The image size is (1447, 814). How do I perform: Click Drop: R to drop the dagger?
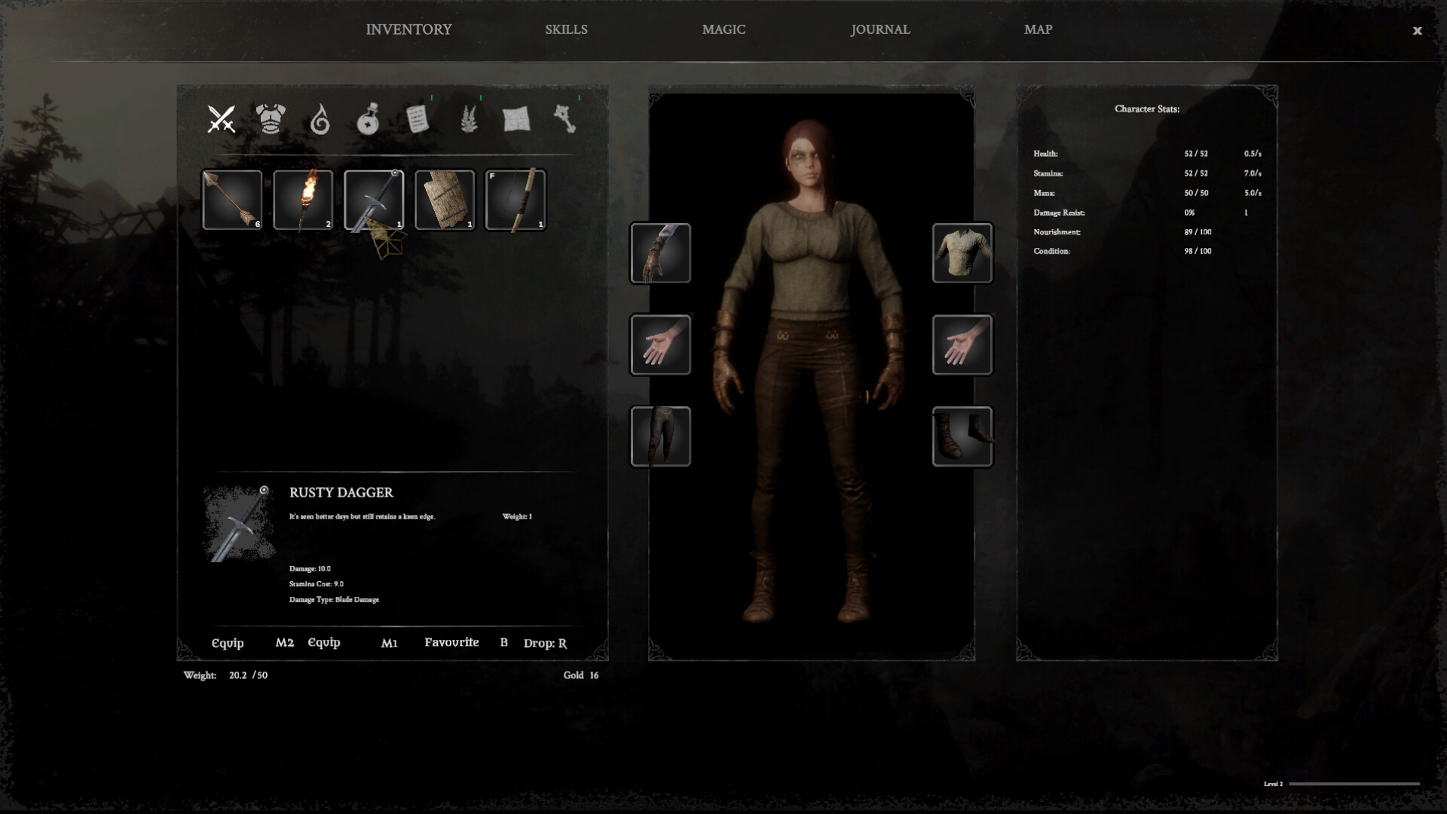(x=545, y=643)
